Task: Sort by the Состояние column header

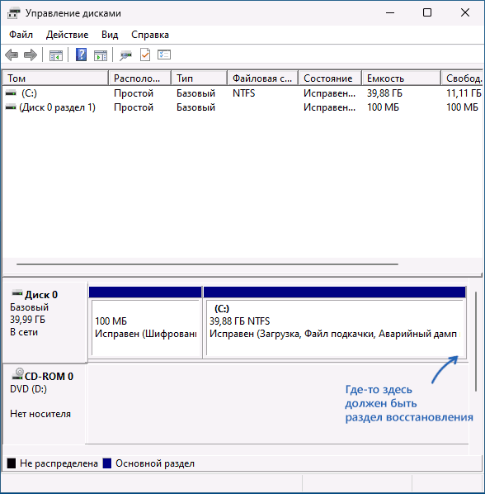Action: (x=330, y=78)
